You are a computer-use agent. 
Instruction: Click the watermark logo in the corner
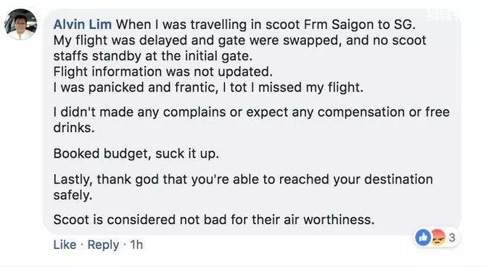[442, 15]
